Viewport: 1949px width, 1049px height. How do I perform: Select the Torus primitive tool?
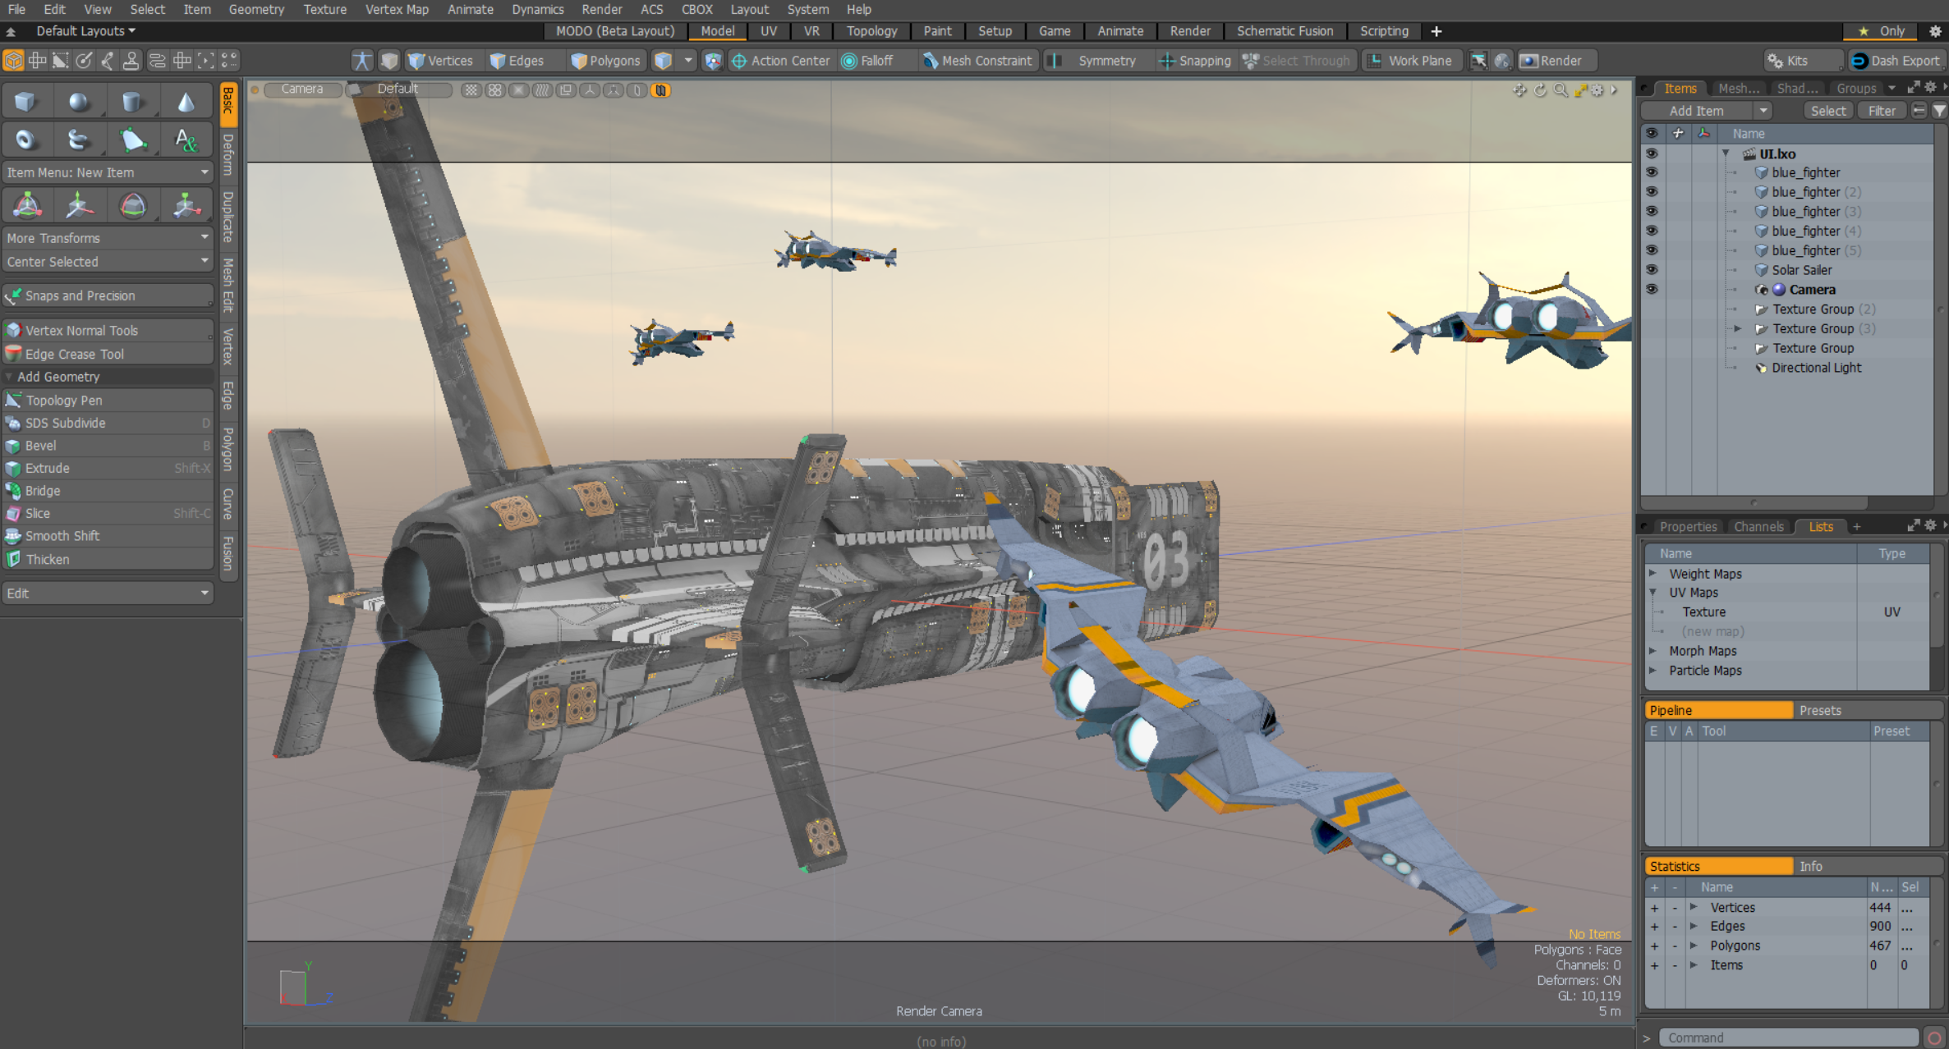25,140
